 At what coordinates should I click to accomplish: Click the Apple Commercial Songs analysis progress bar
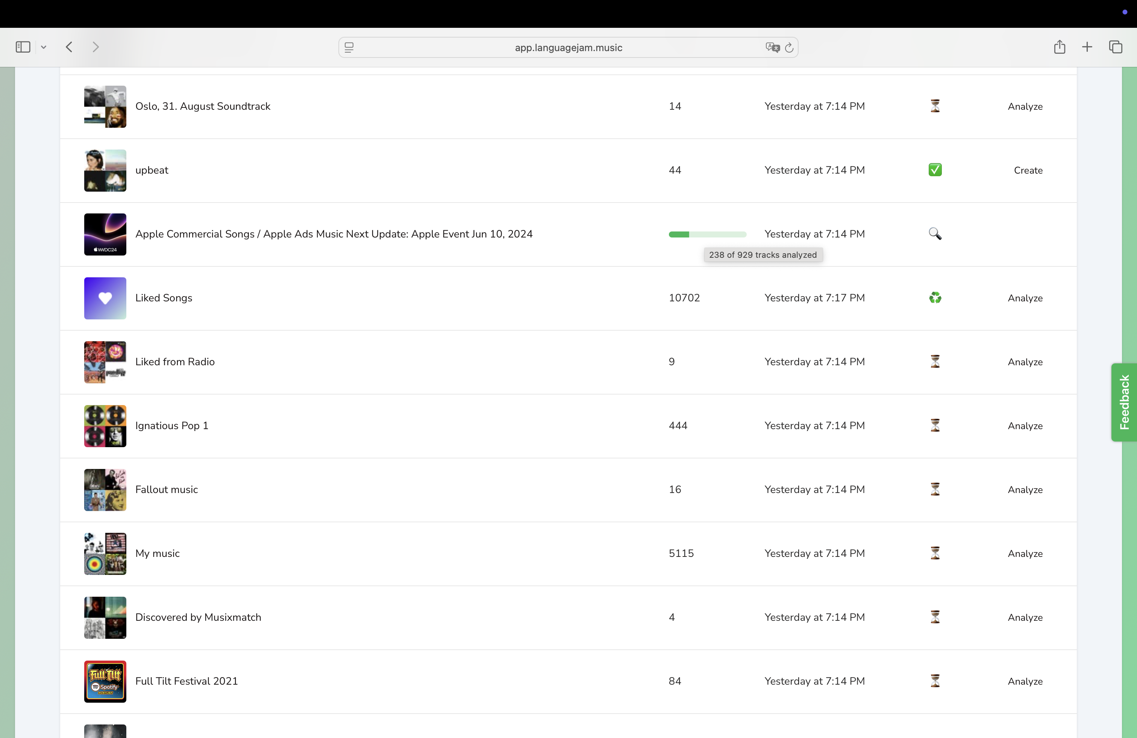[x=708, y=234]
